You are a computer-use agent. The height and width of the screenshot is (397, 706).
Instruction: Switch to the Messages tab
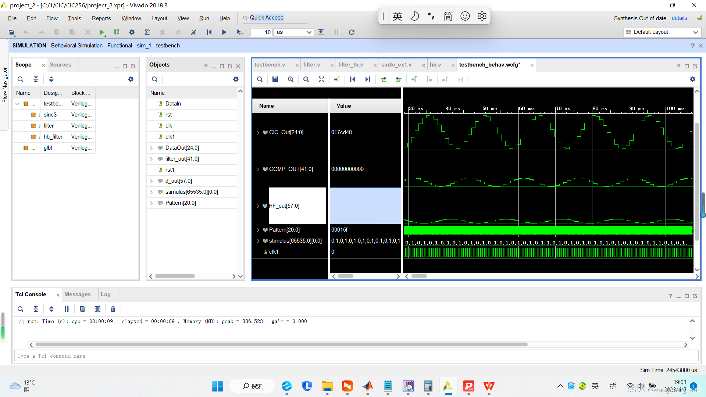[x=77, y=294]
